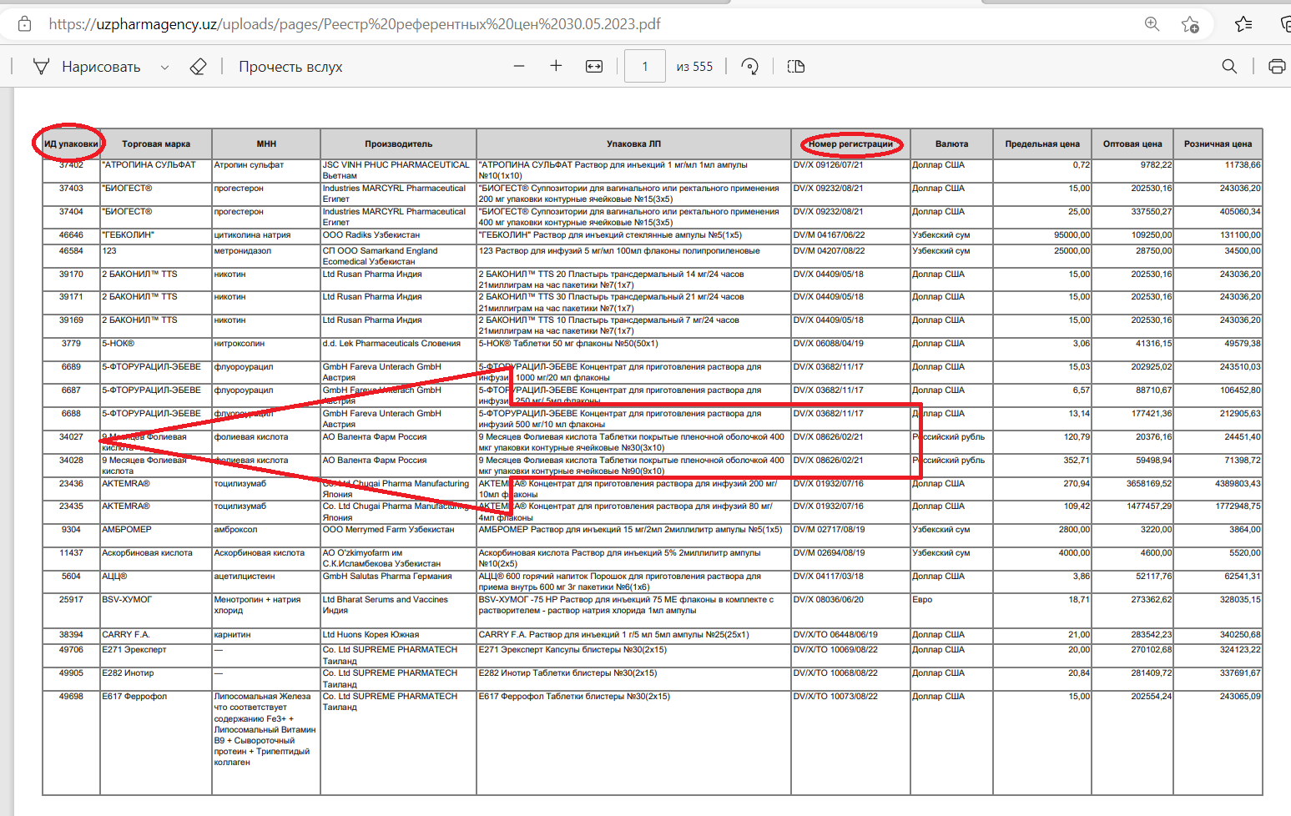Click the zoom magnifier icon in address bar

(x=1152, y=24)
